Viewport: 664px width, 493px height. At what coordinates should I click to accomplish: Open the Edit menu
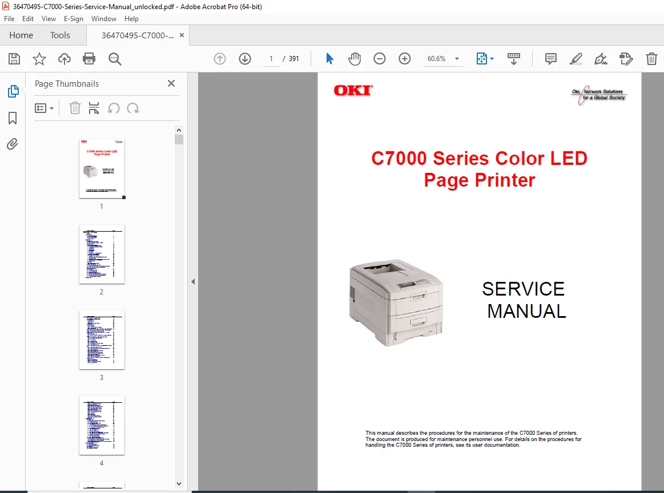[x=28, y=19]
